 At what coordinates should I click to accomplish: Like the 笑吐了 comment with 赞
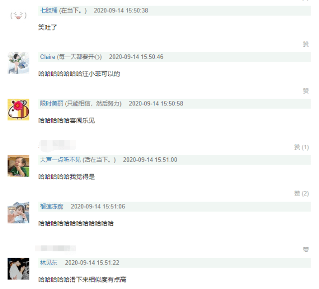(x=306, y=44)
